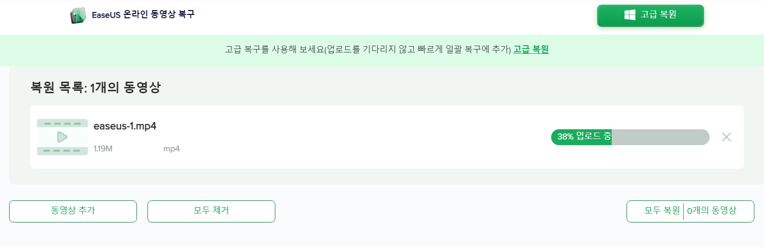This screenshot has height=247, width=764.
Task: Remove easeus-1.mp4 using the X icon
Action: [x=726, y=137]
